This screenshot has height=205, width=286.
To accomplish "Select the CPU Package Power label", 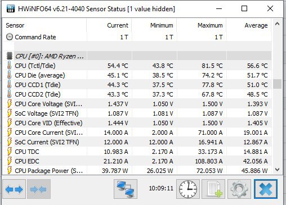I will click(x=48, y=171).
